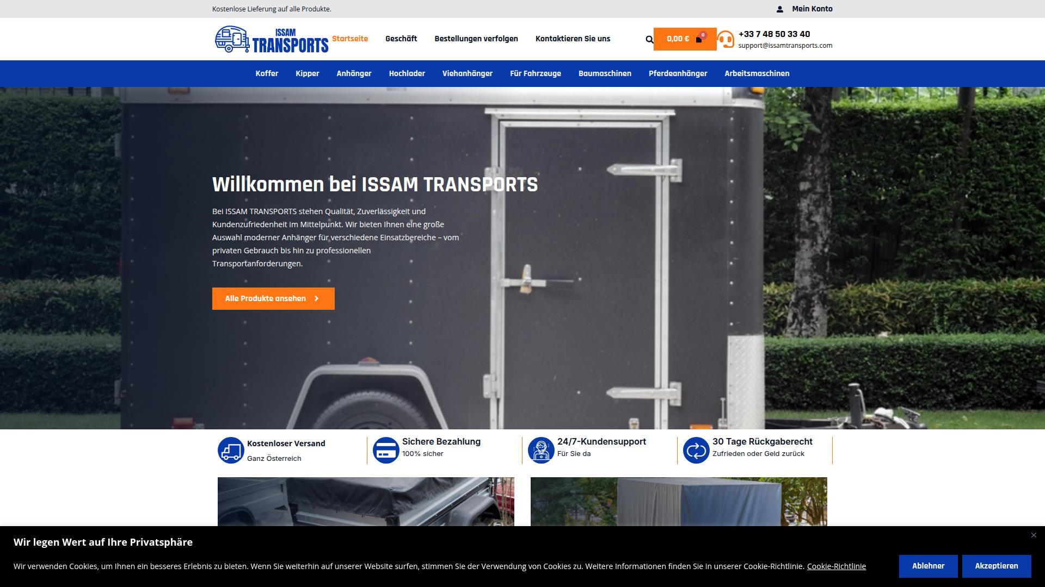Click the search magnifier icon

pos(648,39)
